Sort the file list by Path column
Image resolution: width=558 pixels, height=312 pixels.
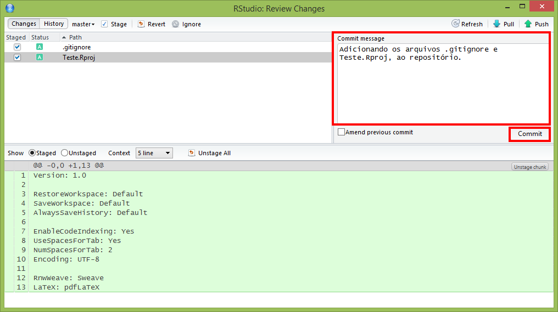point(75,37)
